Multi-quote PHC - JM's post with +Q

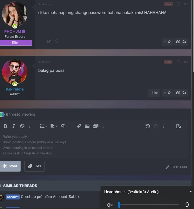(x=167, y=42)
